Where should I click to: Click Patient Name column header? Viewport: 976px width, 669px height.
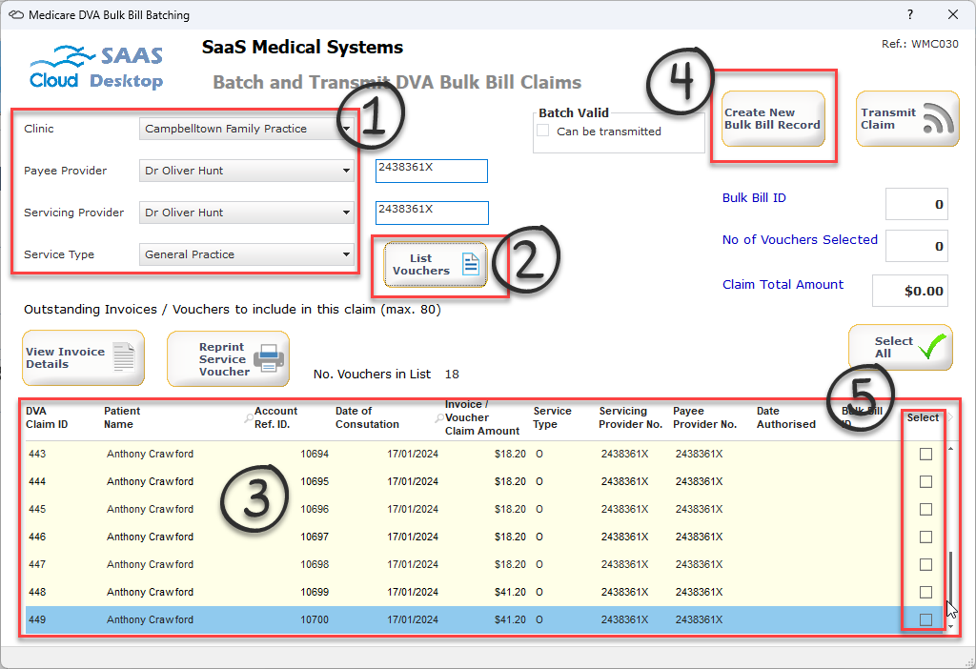(x=122, y=417)
